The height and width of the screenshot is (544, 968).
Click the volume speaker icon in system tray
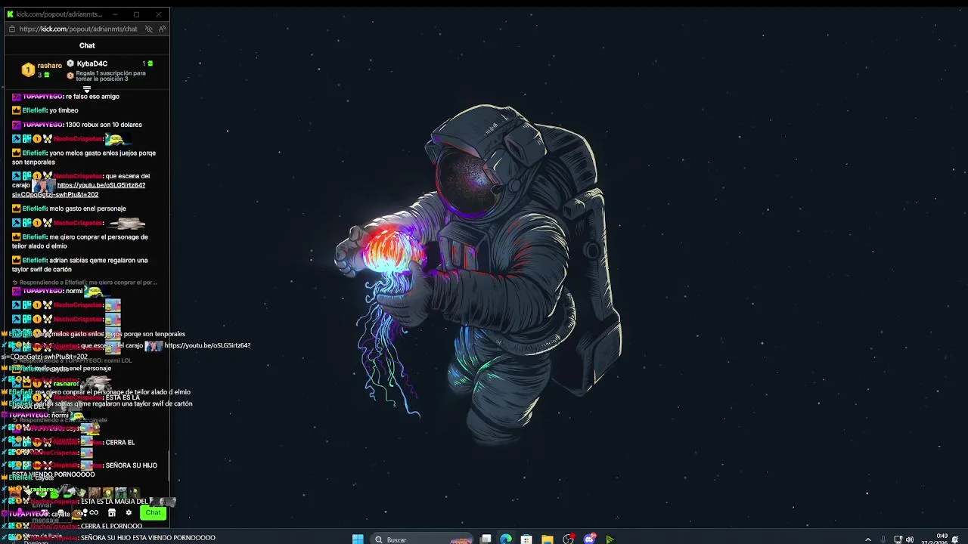click(x=910, y=539)
